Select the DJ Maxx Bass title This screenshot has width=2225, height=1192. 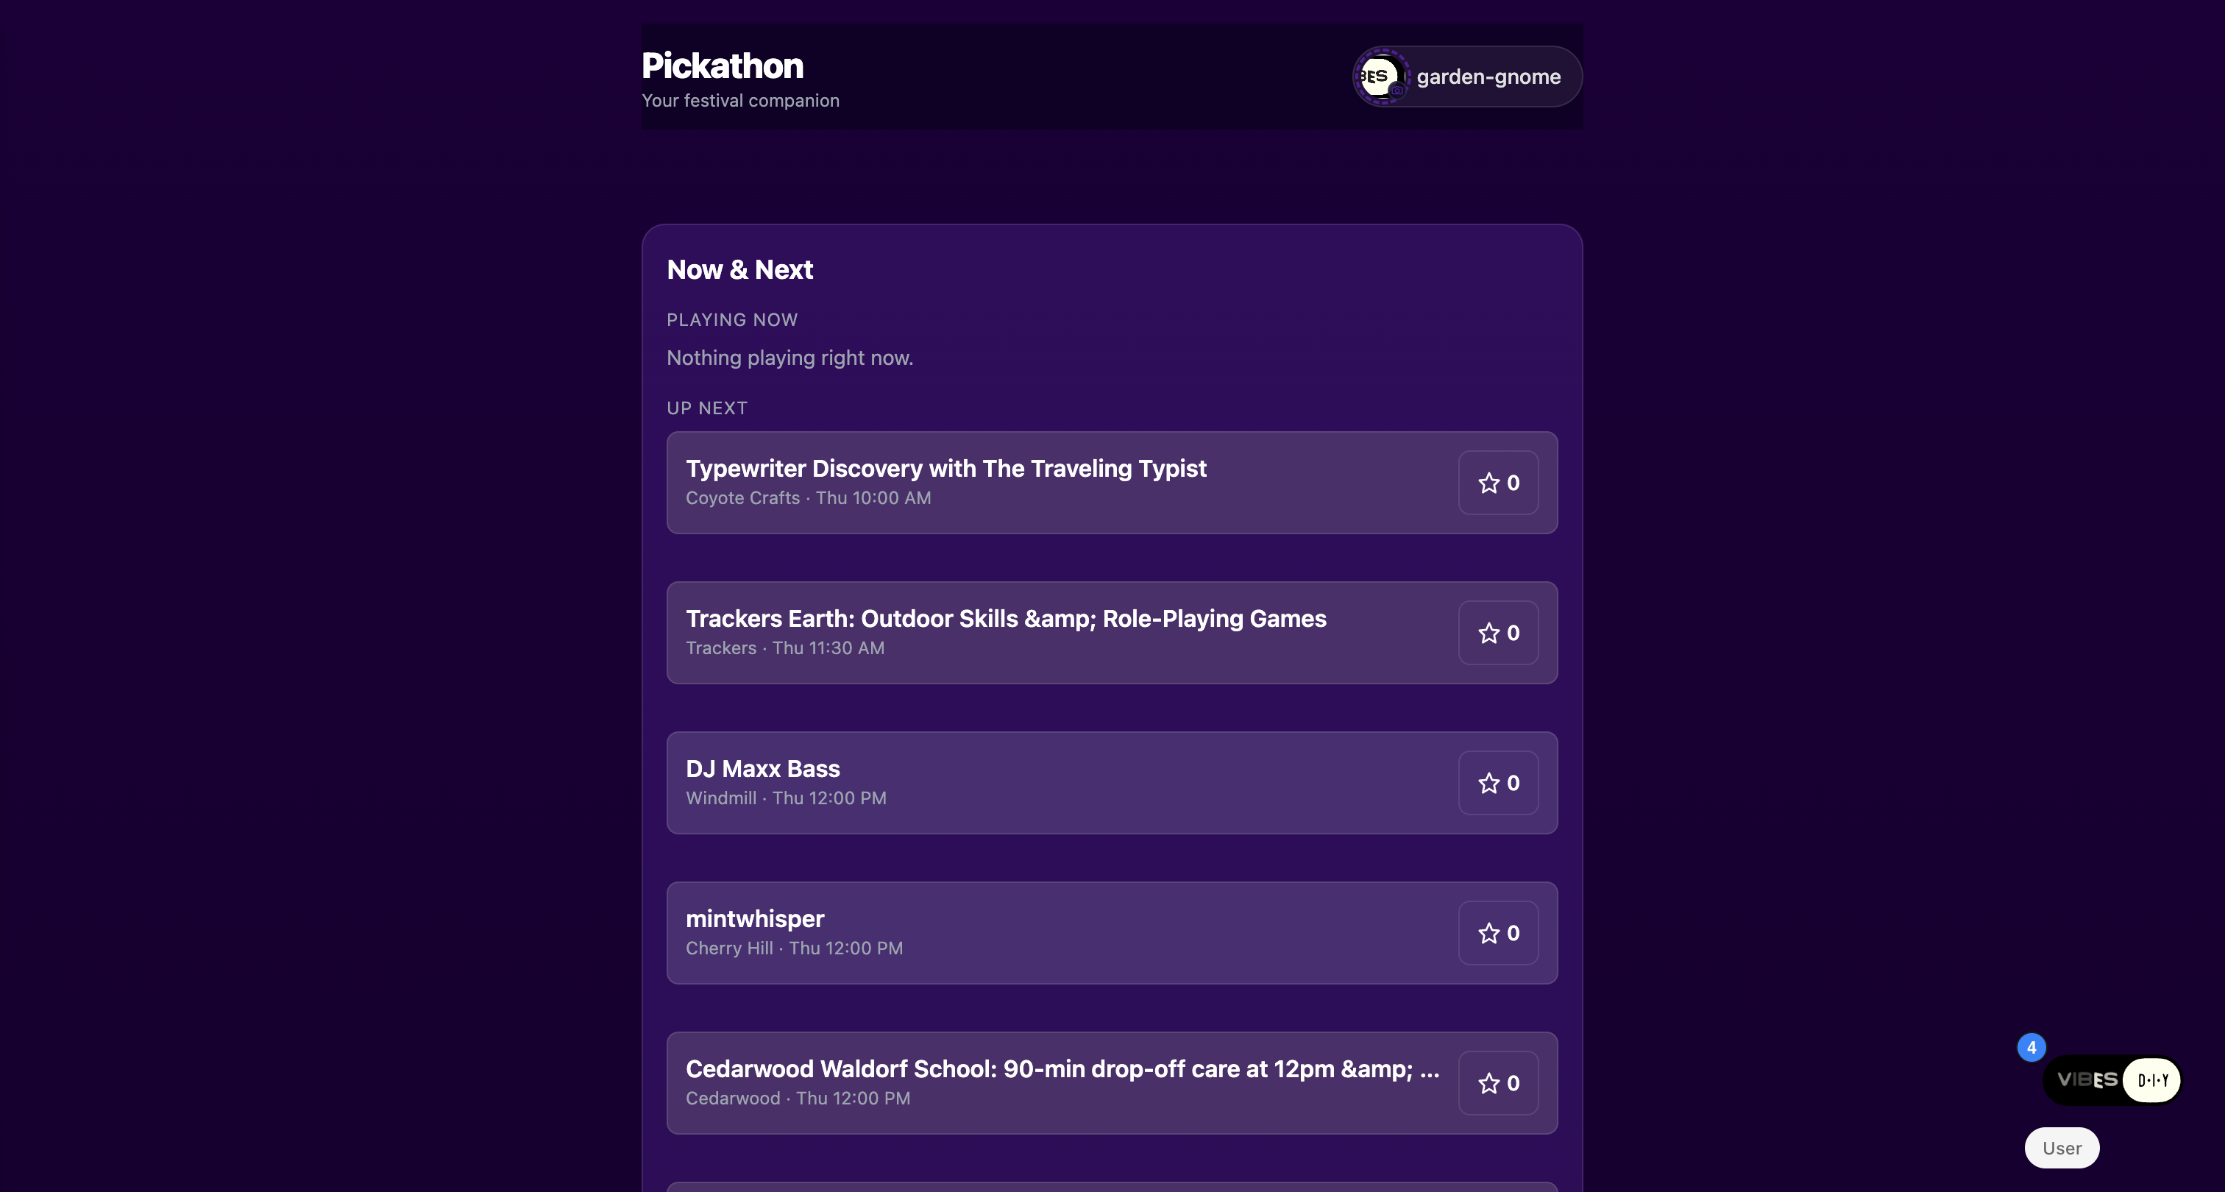[x=763, y=769]
